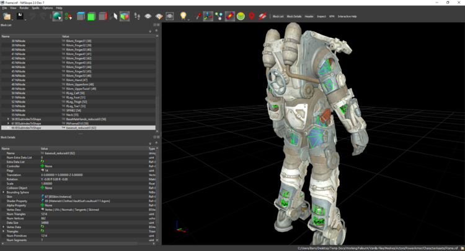
Task: Switch to Top view cube icon
Action: click(81, 16)
